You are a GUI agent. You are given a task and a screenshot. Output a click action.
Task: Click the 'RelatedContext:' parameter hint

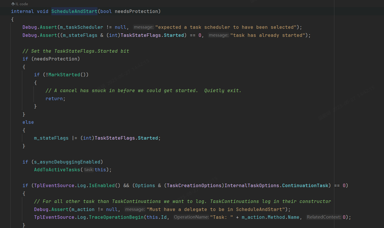(323, 217)
